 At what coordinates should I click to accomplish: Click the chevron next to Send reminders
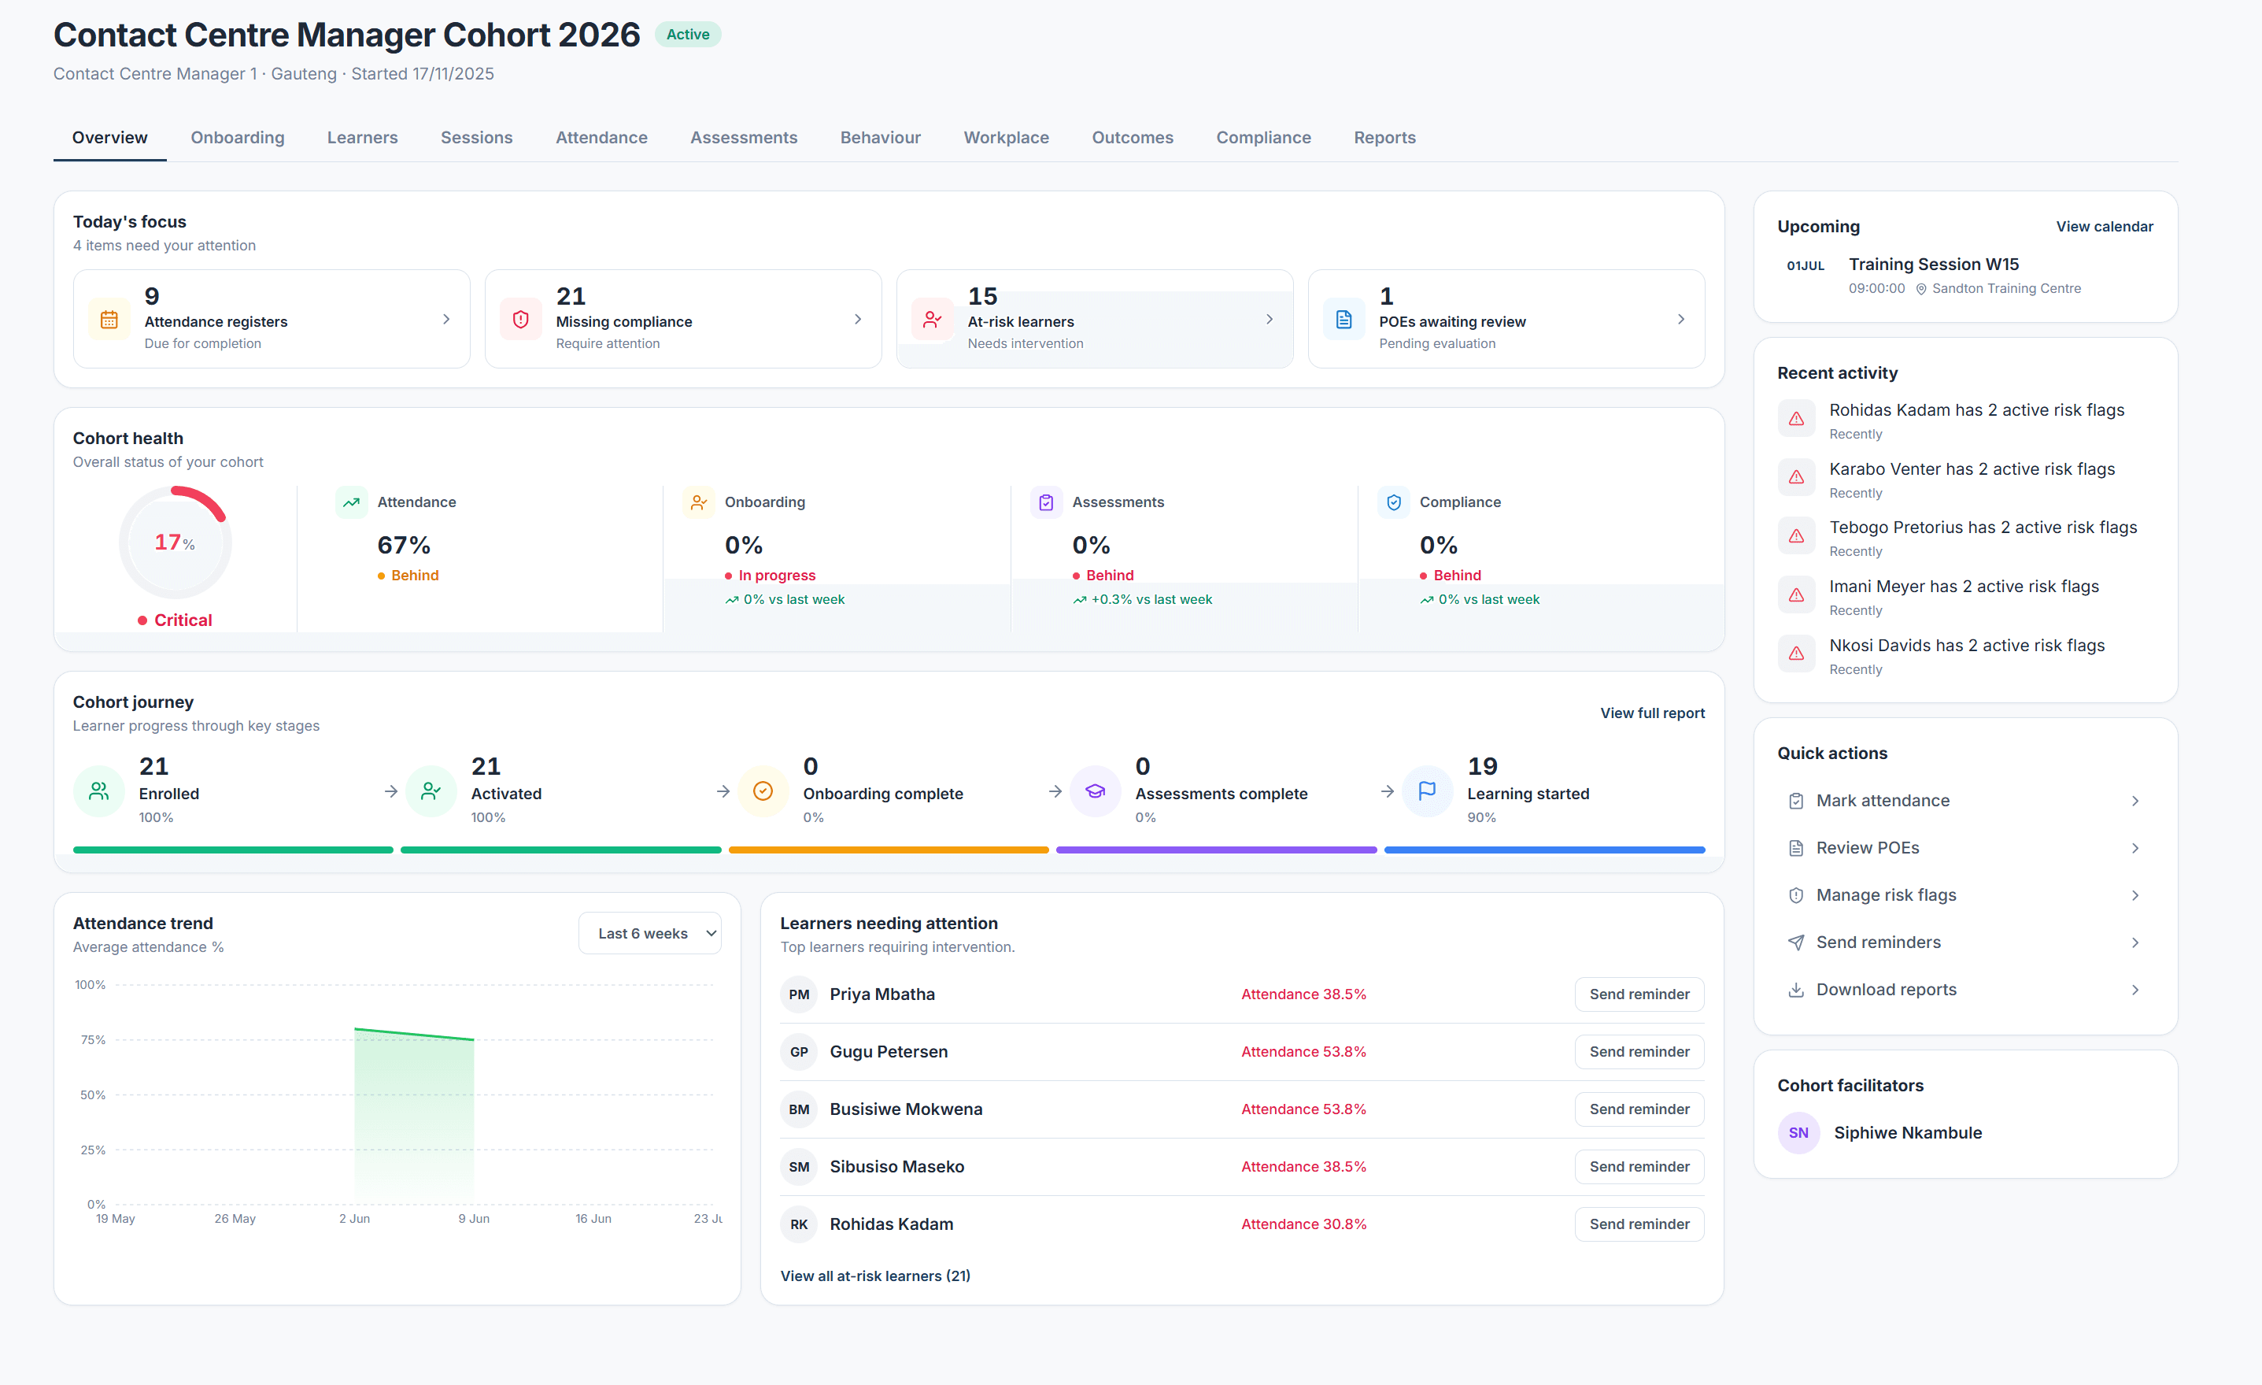[2135, 942]
